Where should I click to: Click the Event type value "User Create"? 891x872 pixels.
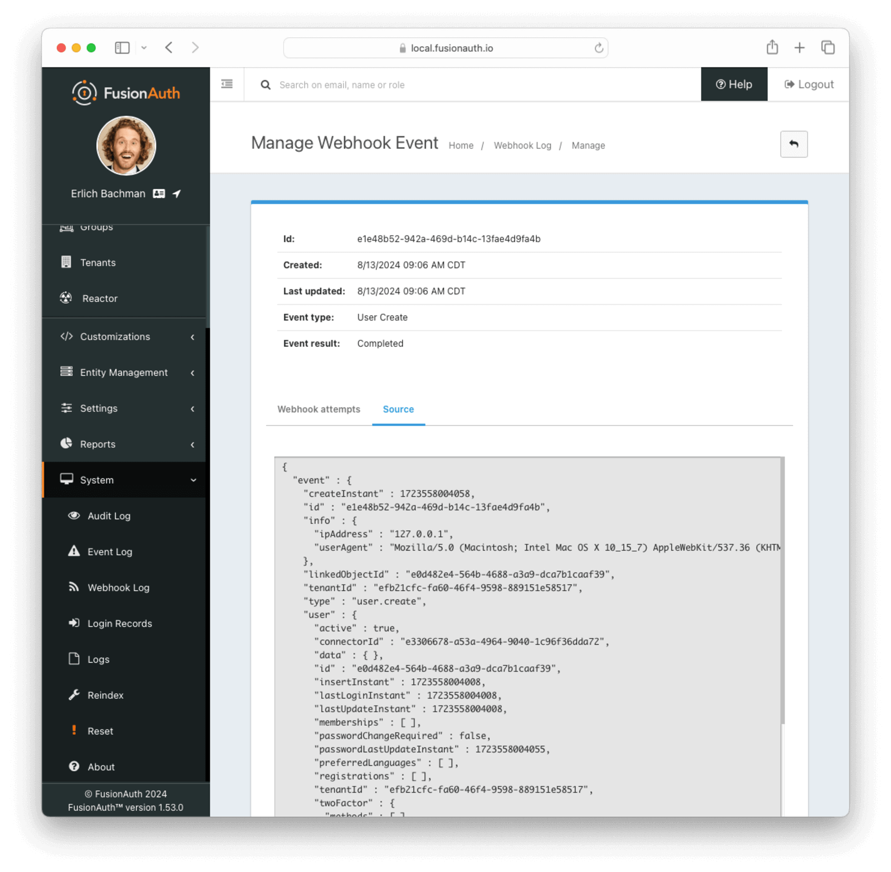click(382, 317)
